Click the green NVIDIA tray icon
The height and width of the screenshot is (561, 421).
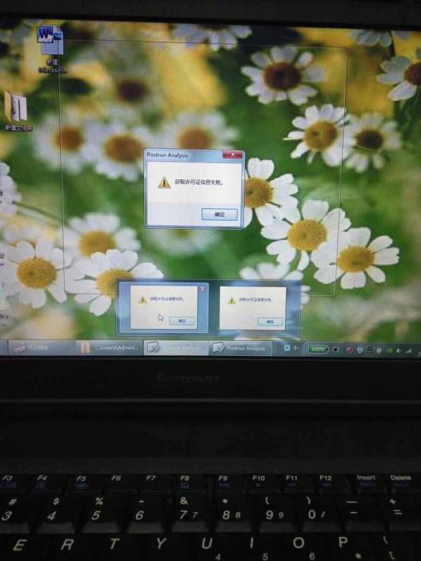pyautogui.click(x=389, y=350)
